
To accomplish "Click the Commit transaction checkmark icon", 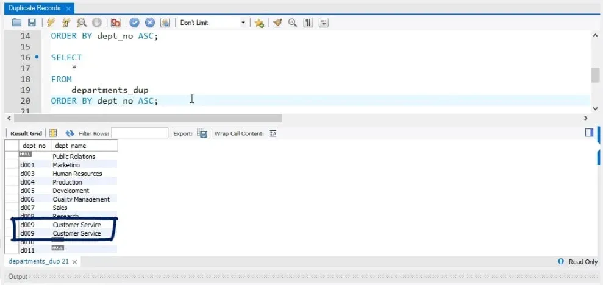I will click(134, 23).
